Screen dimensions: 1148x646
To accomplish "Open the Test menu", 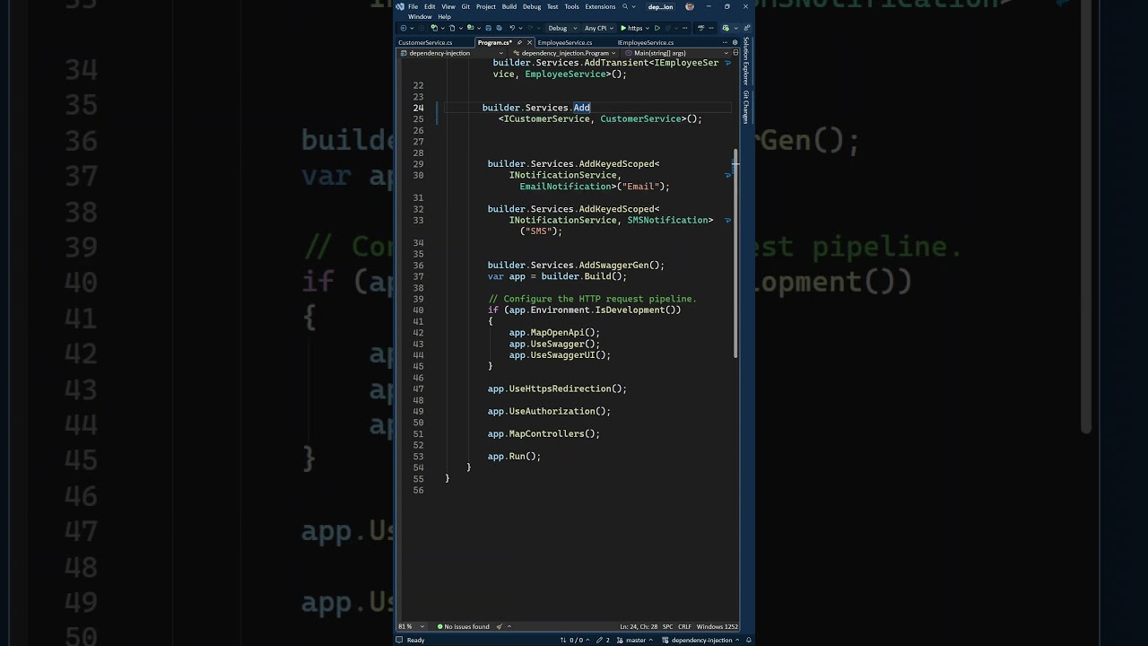I will point(552,6).
